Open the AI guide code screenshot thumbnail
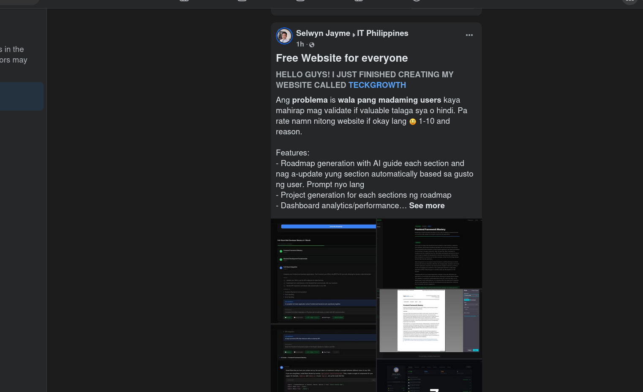 point(323,358)
